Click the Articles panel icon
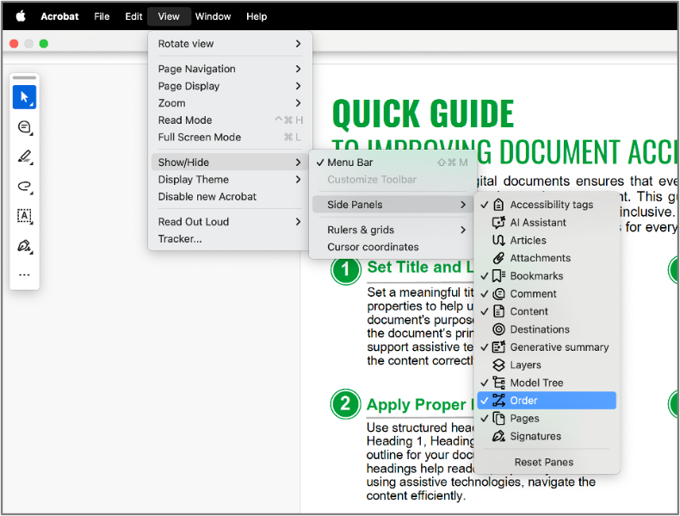The width and height of the screenshot is (680, 516). (498, 240)
